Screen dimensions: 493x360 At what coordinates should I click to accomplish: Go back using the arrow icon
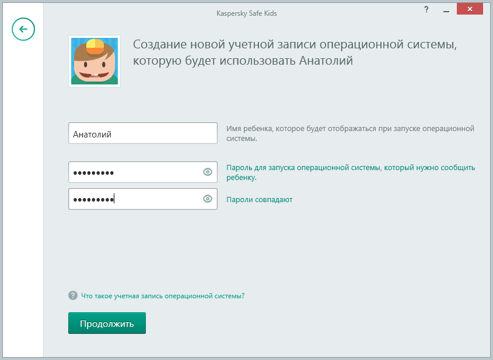tap(23, 29)
